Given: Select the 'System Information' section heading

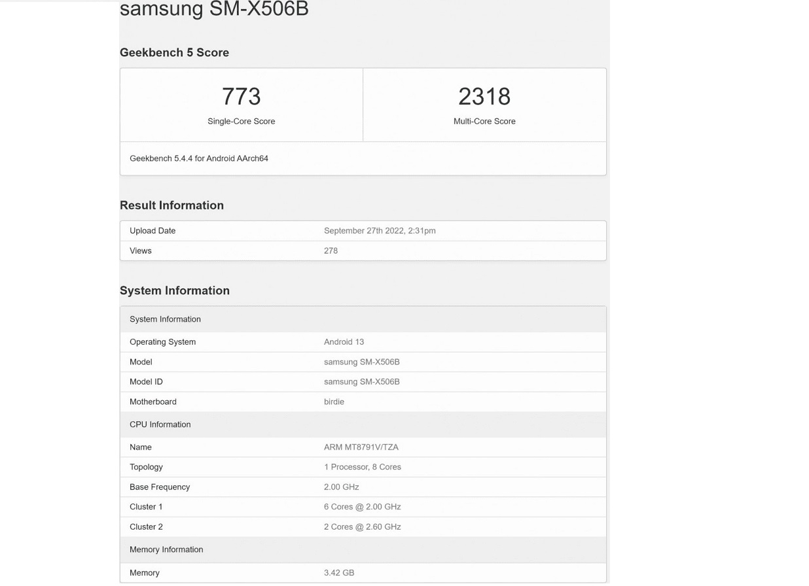Looking at the screenshot, I should (x=175, y=290).
